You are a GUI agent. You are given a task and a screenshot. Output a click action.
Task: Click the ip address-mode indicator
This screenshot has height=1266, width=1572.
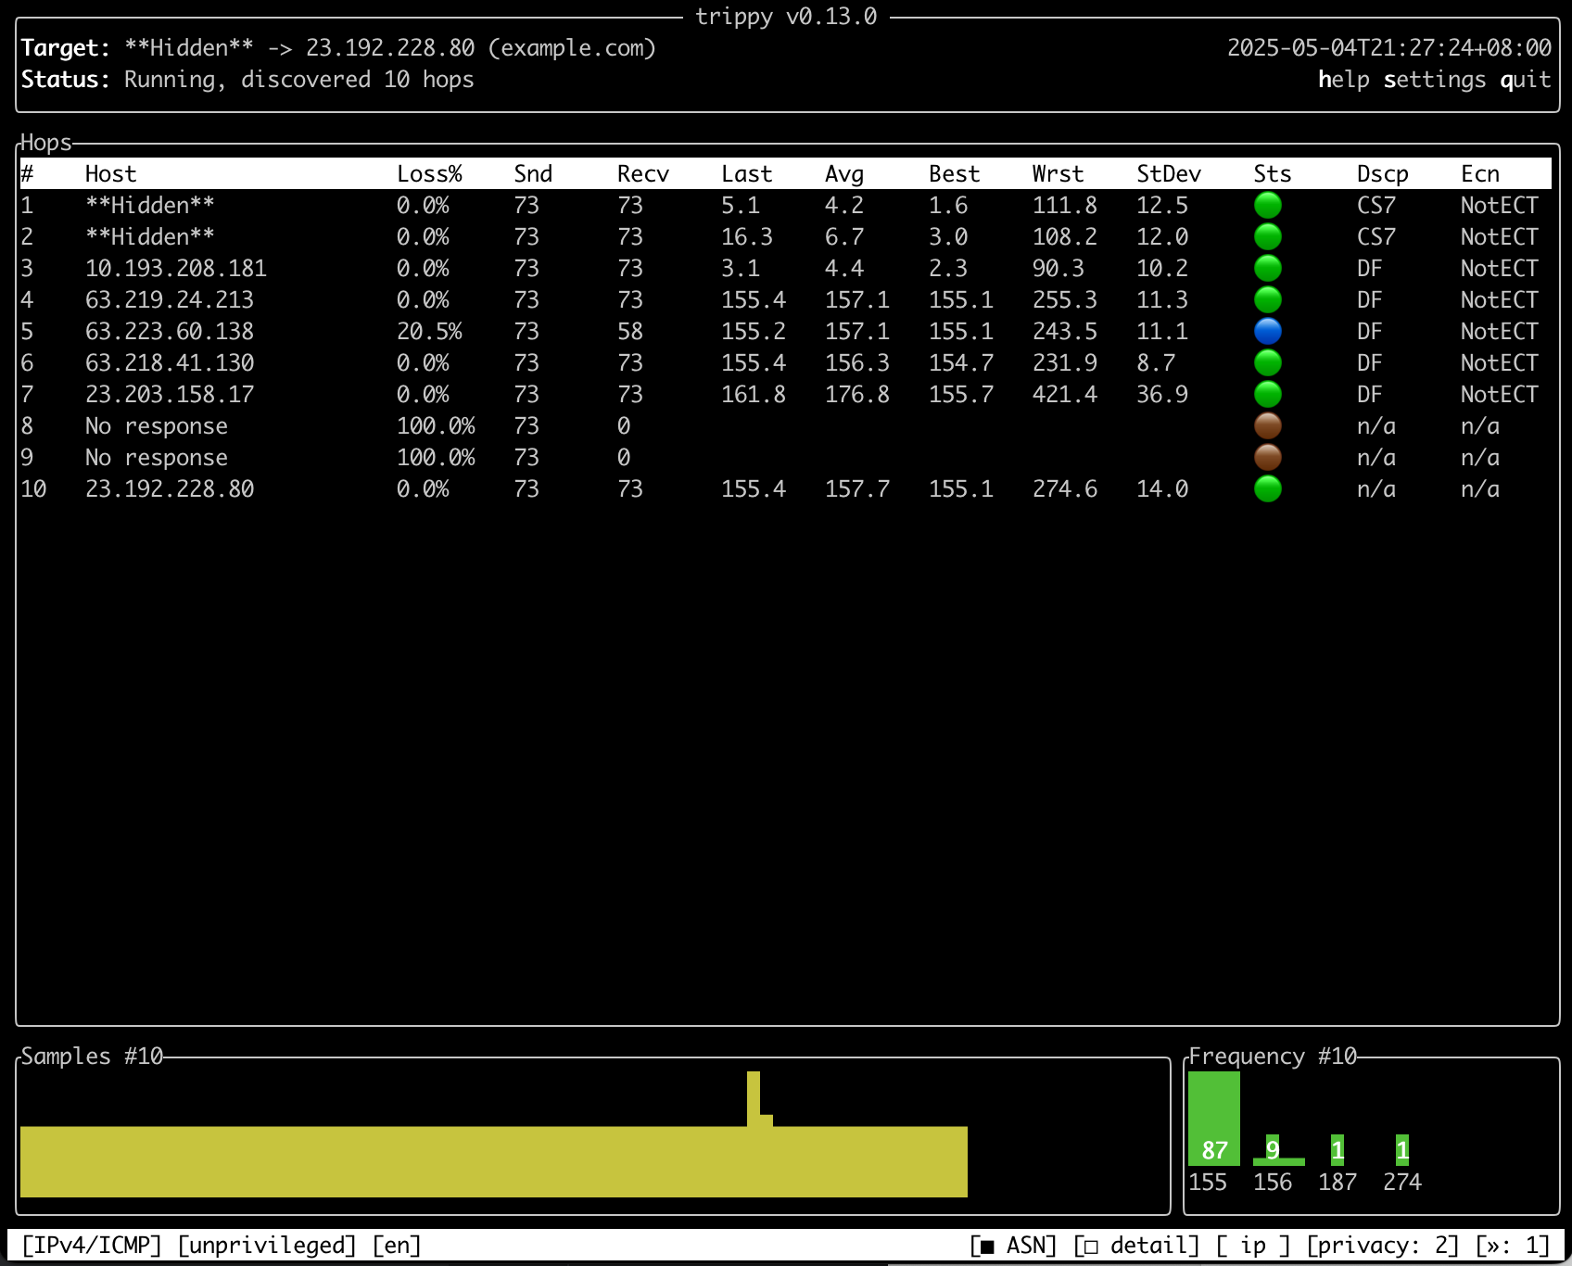point(1253,1246)
